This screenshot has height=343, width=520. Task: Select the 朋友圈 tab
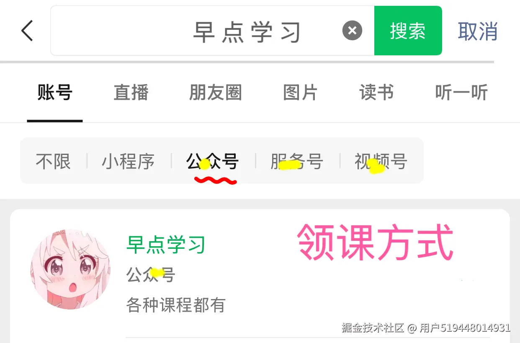pyautogui.click(x=216, y=92)
